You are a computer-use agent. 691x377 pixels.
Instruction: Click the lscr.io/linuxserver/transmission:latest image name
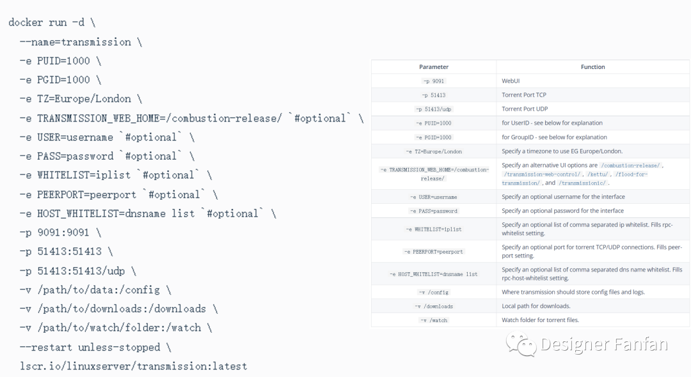coord(133,366)
